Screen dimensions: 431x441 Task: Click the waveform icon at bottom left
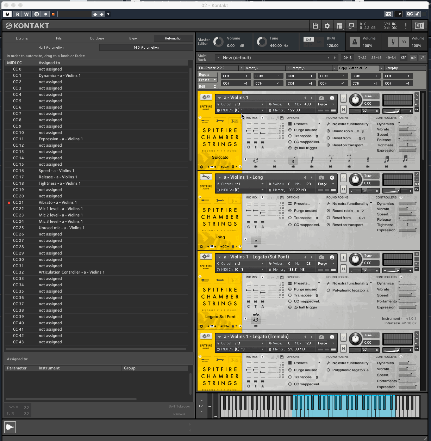[10, 427]
